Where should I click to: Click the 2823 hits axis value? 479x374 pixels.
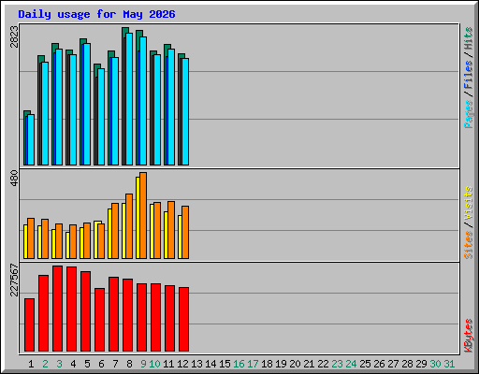coord(14,36)
